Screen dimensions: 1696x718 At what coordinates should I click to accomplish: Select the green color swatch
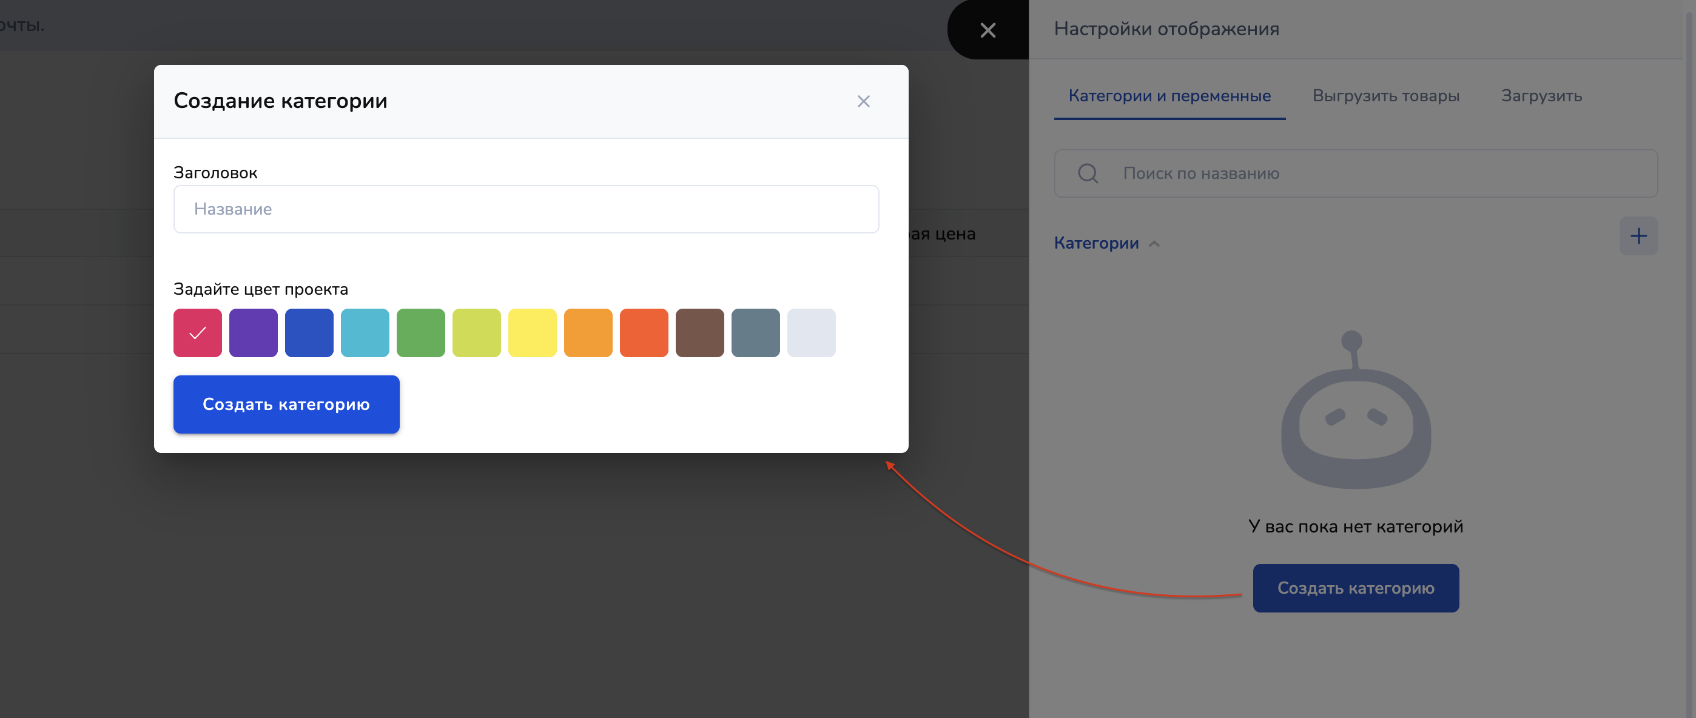click(x=421, y=333)
